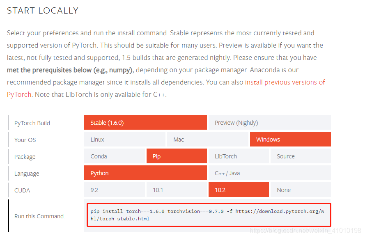This screenshot has height=238, width=365.
Task: Select Pip as the package manager
Action: click(177, 156)
